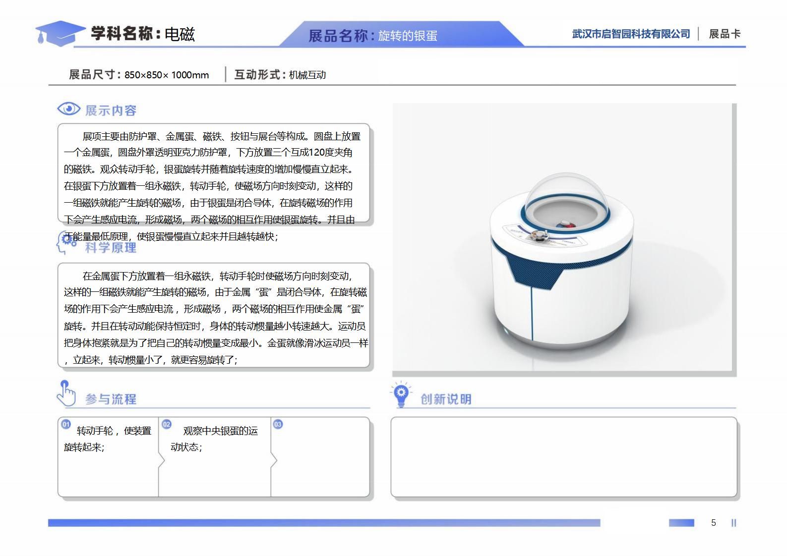Click the step text 观察中央银蛋的运动状态
787x556 pixels.
214,439
